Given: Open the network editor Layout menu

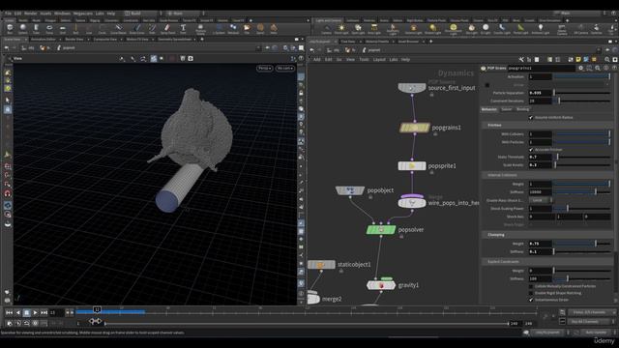Looking at the screenshot, I should pyautogui.click(x=379, y=60).
